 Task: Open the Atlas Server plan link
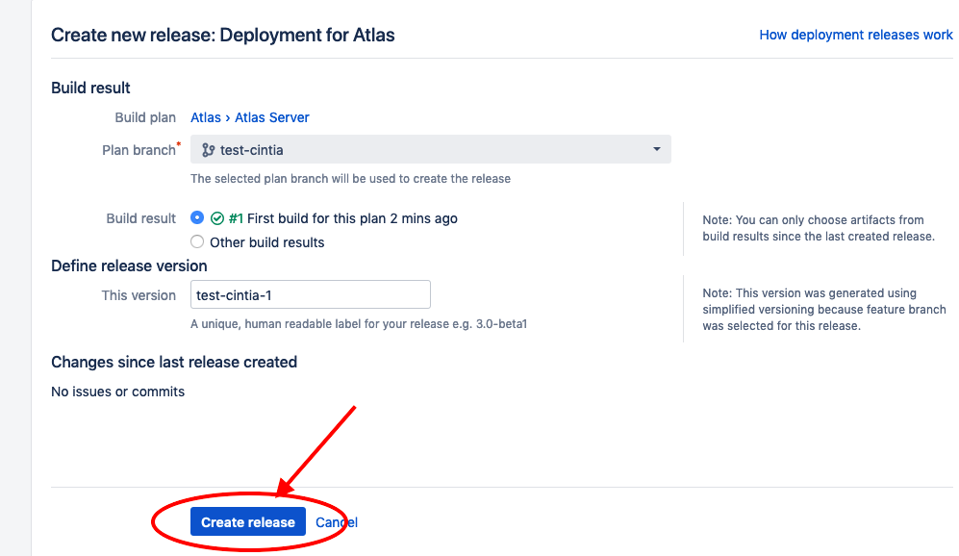click(272, 117)
